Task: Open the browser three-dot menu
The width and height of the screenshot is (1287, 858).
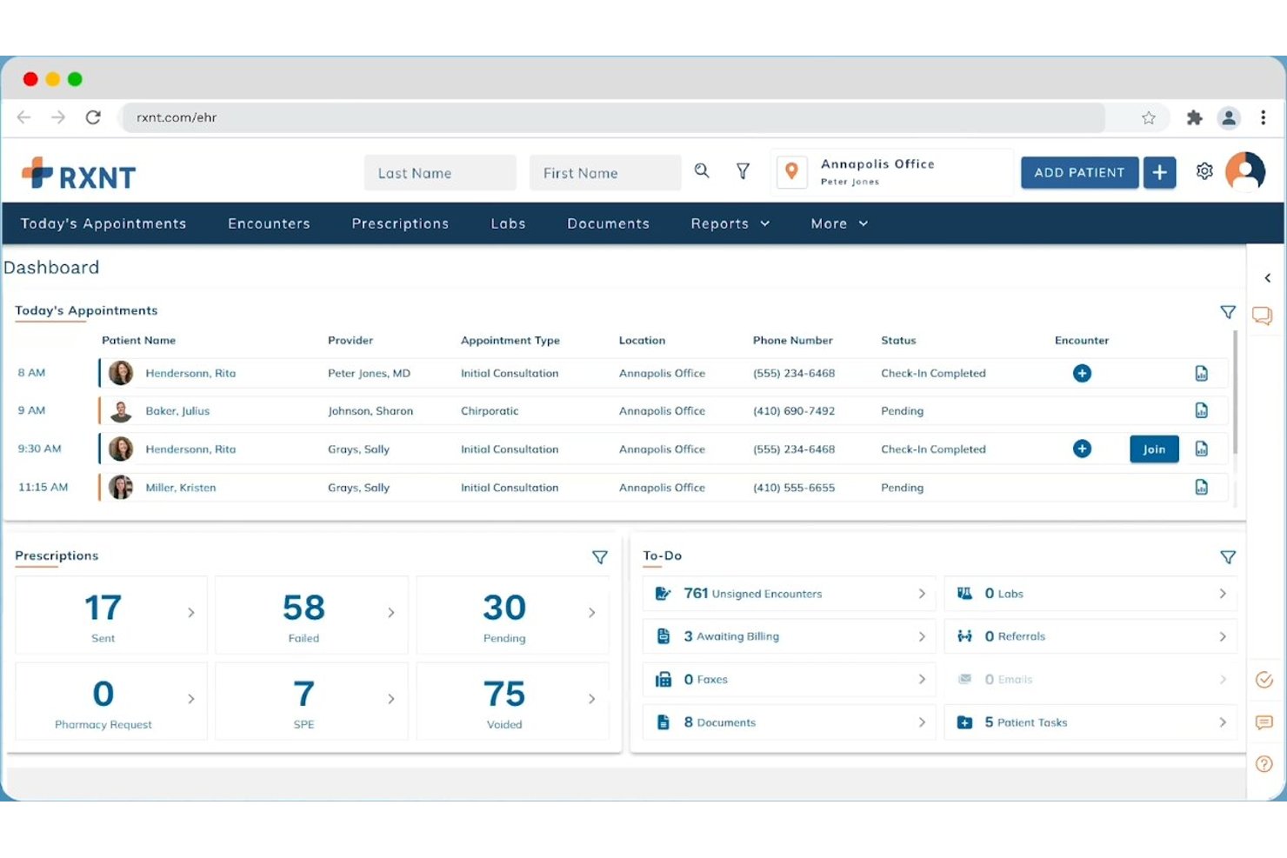Action: coord(1263,117)
